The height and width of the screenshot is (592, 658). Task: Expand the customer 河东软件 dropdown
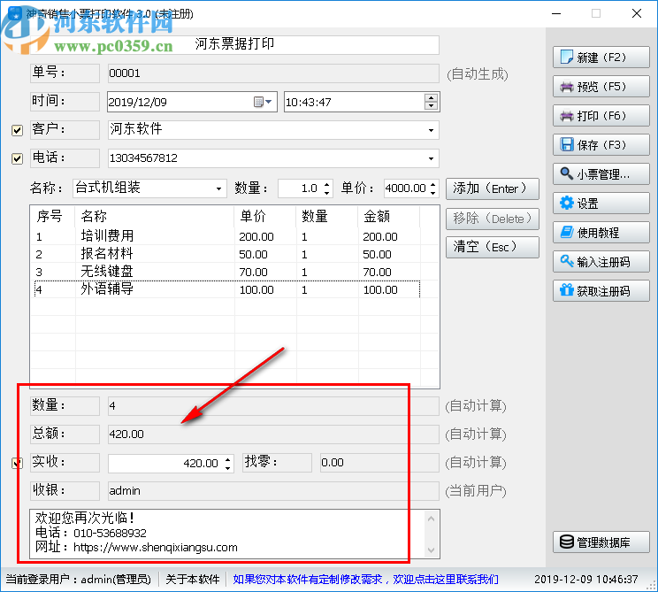click(431, 130)
